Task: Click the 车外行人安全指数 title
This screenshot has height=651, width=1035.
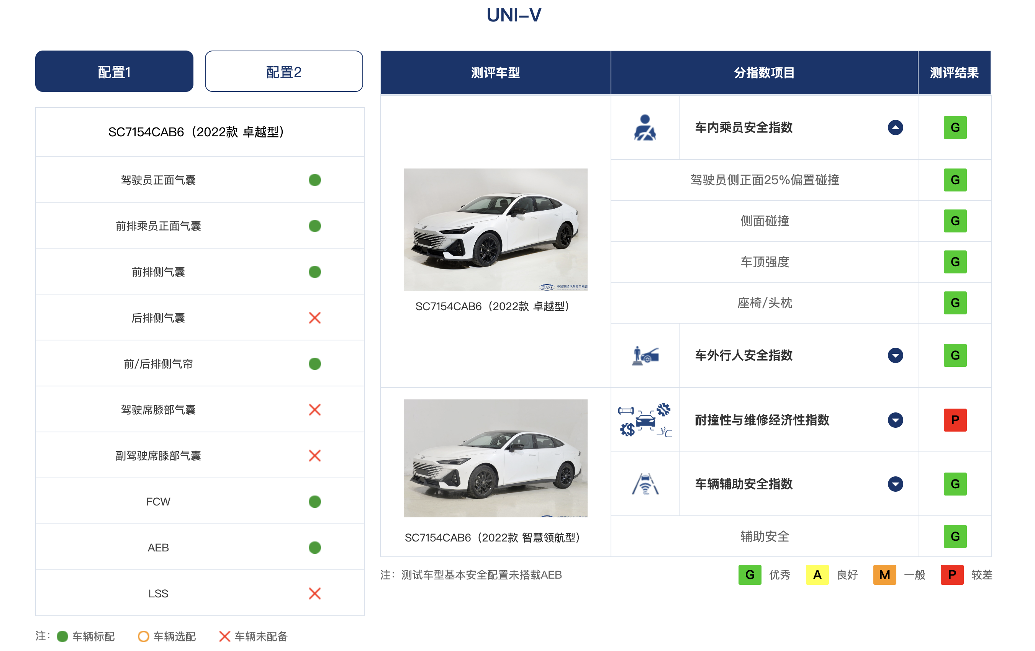Action: [x=743, y=356]
